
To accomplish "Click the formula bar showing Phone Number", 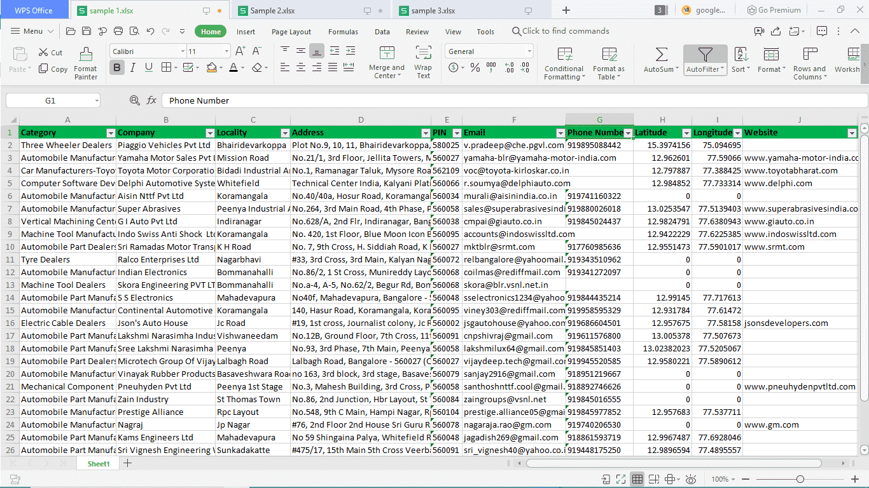I will [514, 100].
